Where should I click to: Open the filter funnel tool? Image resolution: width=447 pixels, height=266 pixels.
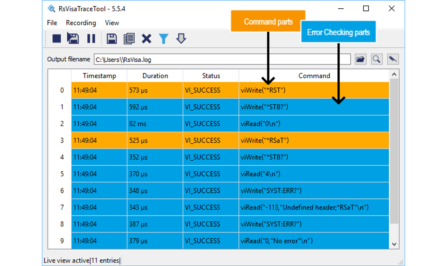163,38
